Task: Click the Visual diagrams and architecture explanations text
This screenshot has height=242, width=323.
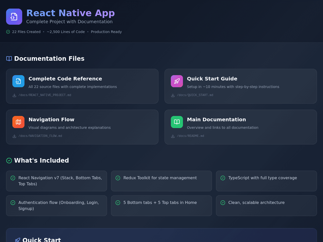Action: coord(70,128)
